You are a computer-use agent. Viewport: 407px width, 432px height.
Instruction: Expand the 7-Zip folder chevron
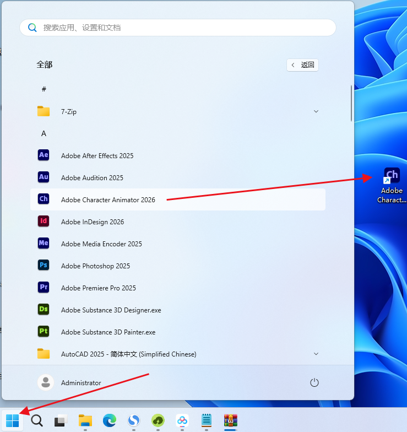(316, 111)
